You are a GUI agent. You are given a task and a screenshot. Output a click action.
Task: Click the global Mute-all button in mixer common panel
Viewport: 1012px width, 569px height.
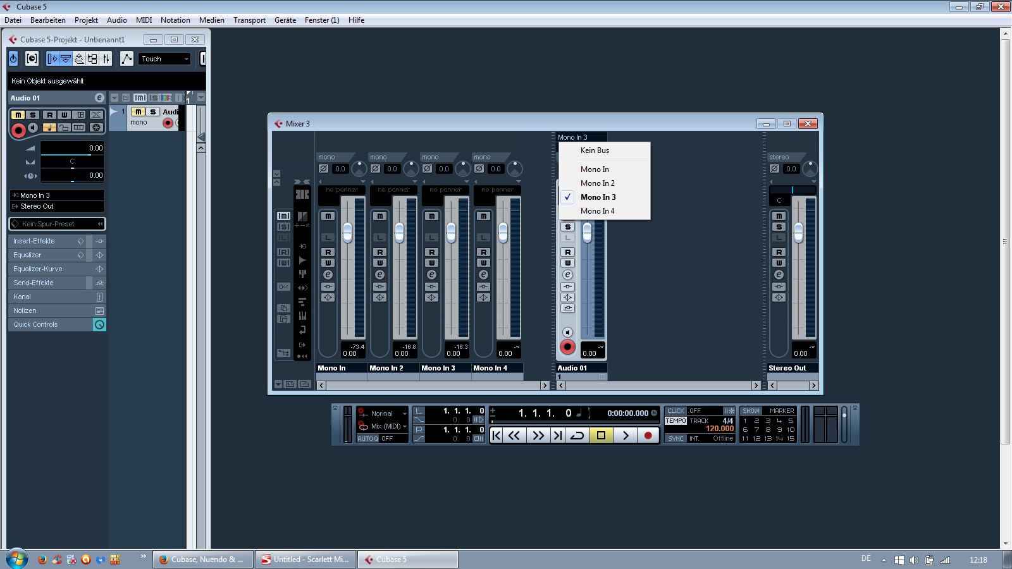tap(283, 216)
